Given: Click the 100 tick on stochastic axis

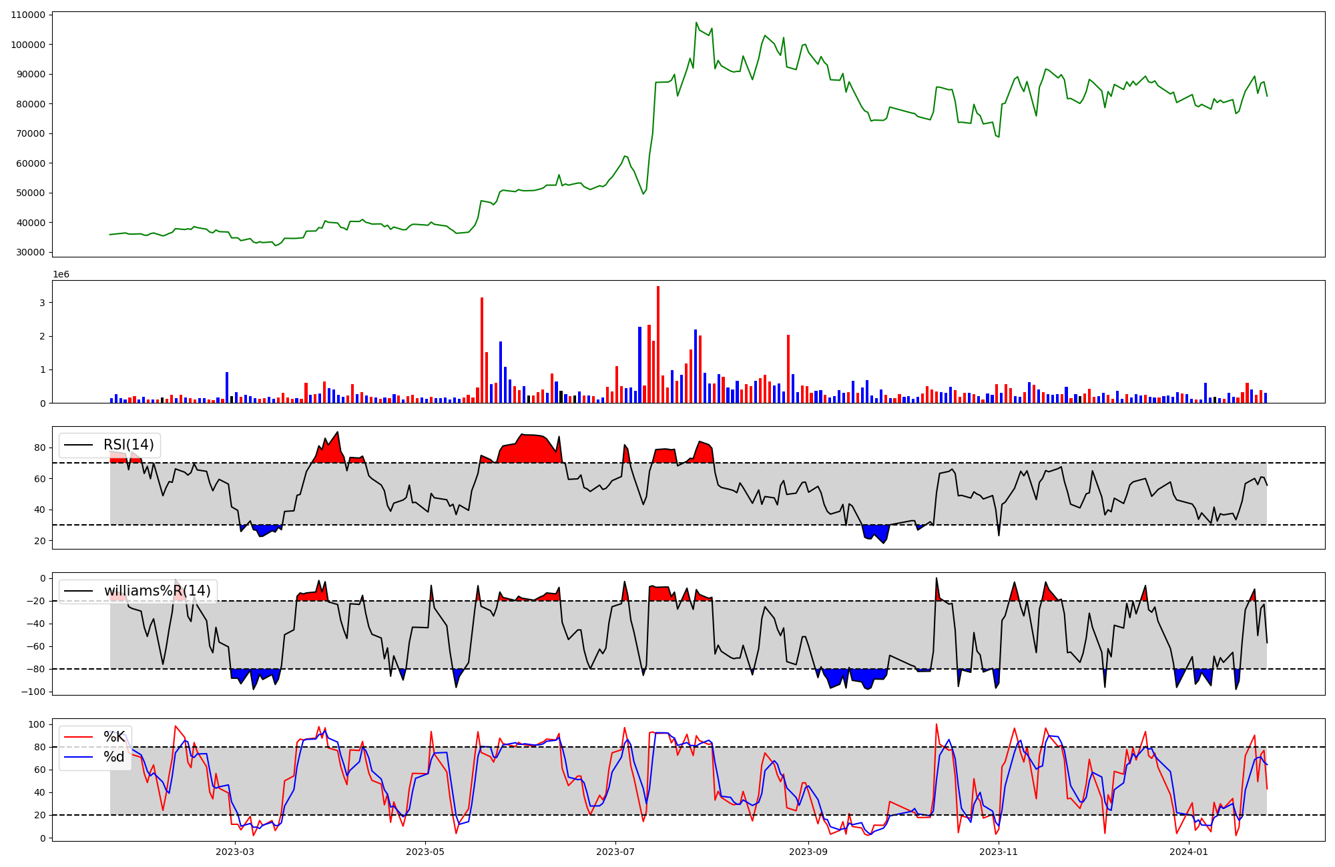Looking at the screenshot, I should (37, 725).
